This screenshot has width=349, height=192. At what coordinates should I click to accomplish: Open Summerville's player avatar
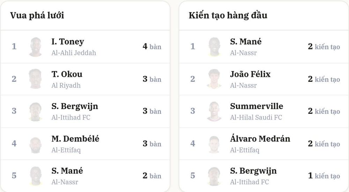click(x=214, y=112)
